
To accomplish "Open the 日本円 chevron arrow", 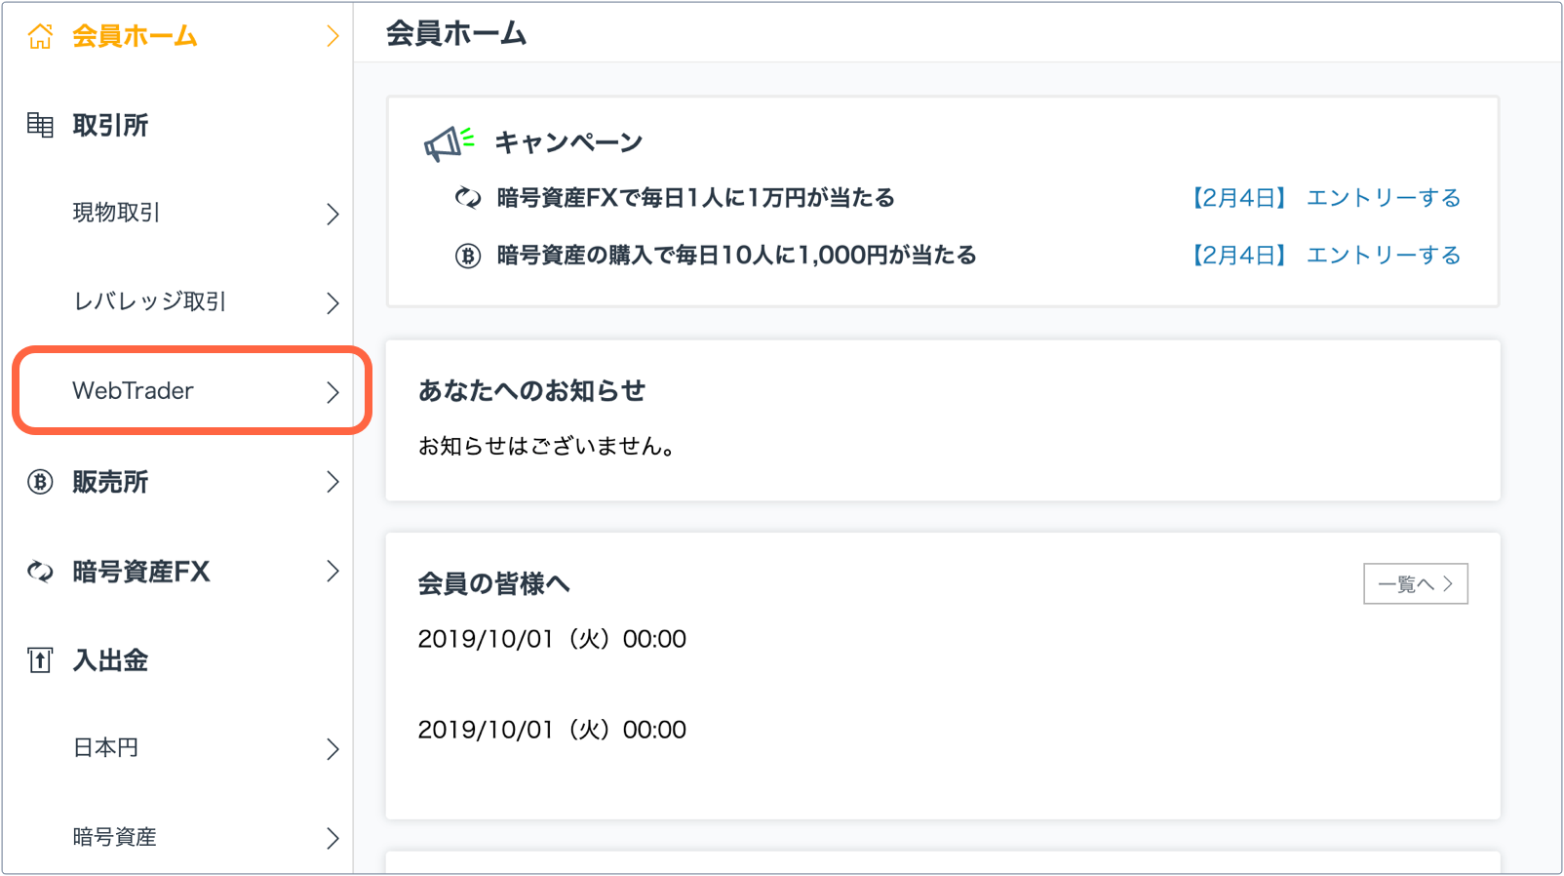I will tap(332, 749).
